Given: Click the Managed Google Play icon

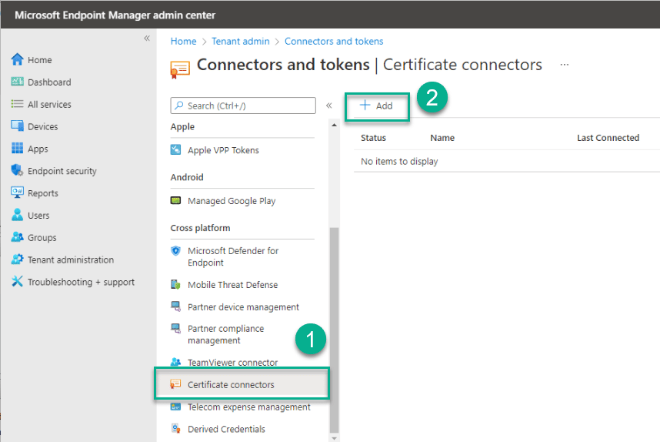Looking at the screenshot, I should [175, 200].
